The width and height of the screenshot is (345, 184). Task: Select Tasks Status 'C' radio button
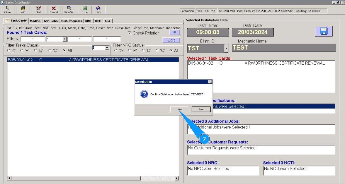pos(50,51)
